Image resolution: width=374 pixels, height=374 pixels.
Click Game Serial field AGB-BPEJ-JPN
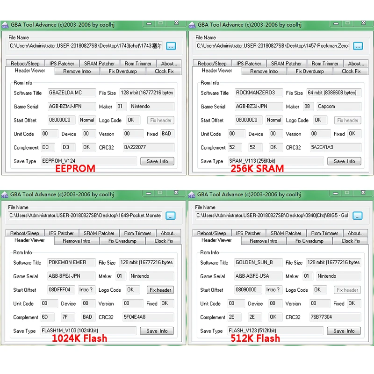(72, 276)
